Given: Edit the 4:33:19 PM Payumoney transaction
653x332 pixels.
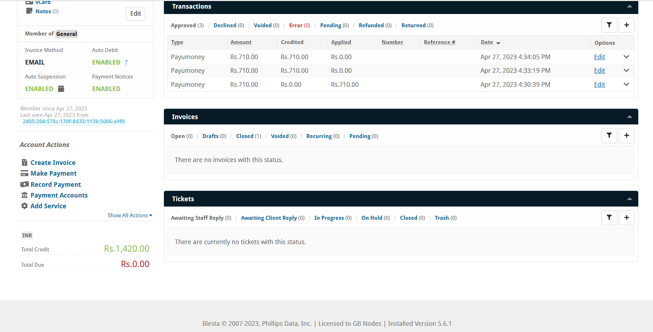Looking at the screenshot, I should tap(599, 71).
